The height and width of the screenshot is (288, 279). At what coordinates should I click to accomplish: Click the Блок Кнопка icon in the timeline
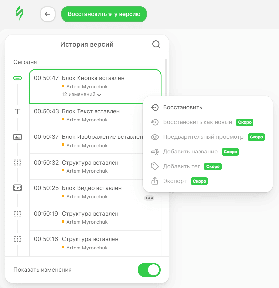(17, 78)
